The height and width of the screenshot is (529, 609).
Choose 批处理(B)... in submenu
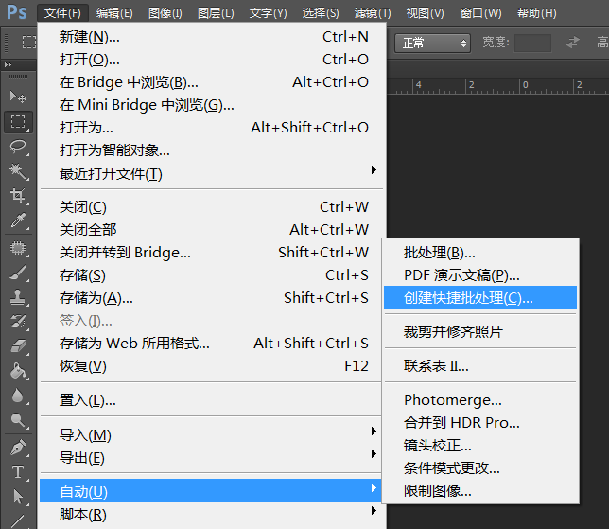point(480,253)
